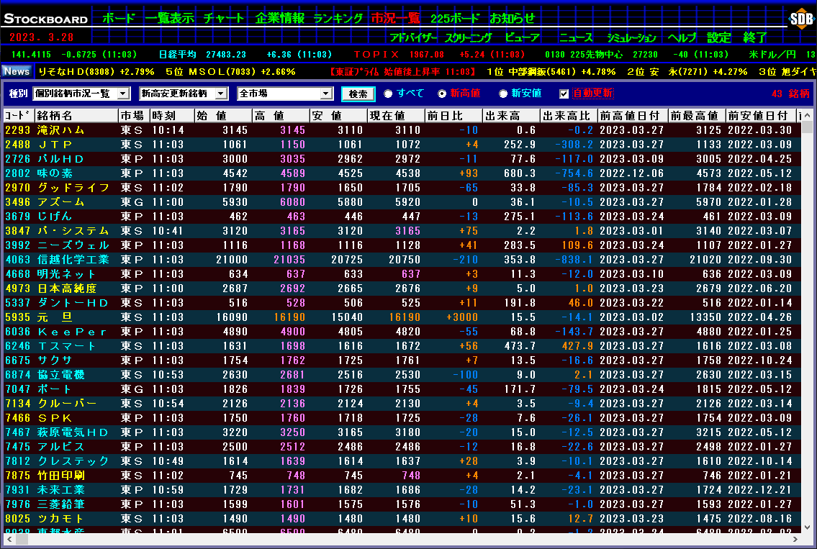Select the 新高値 radio button
The image size is (817, 549).
pos(442,94)
